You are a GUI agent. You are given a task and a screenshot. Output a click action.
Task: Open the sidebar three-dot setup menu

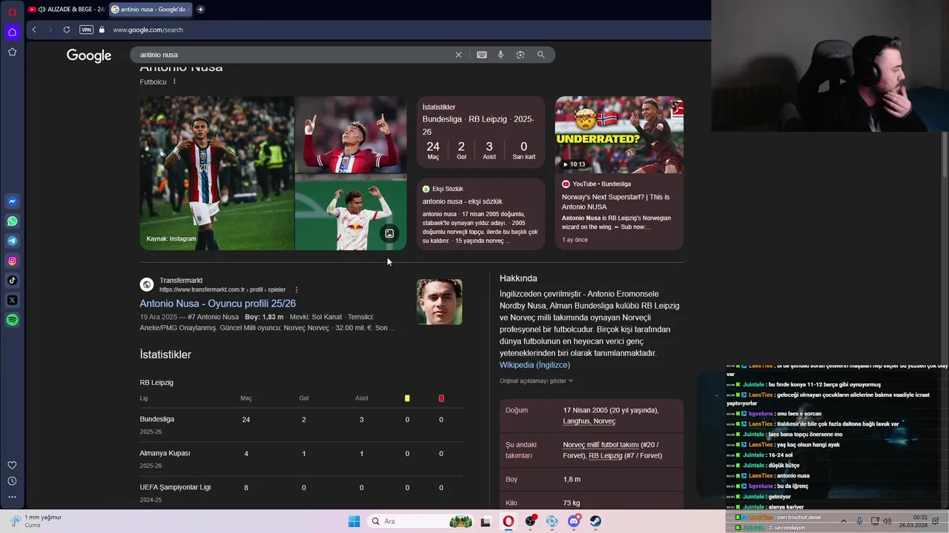12,497
